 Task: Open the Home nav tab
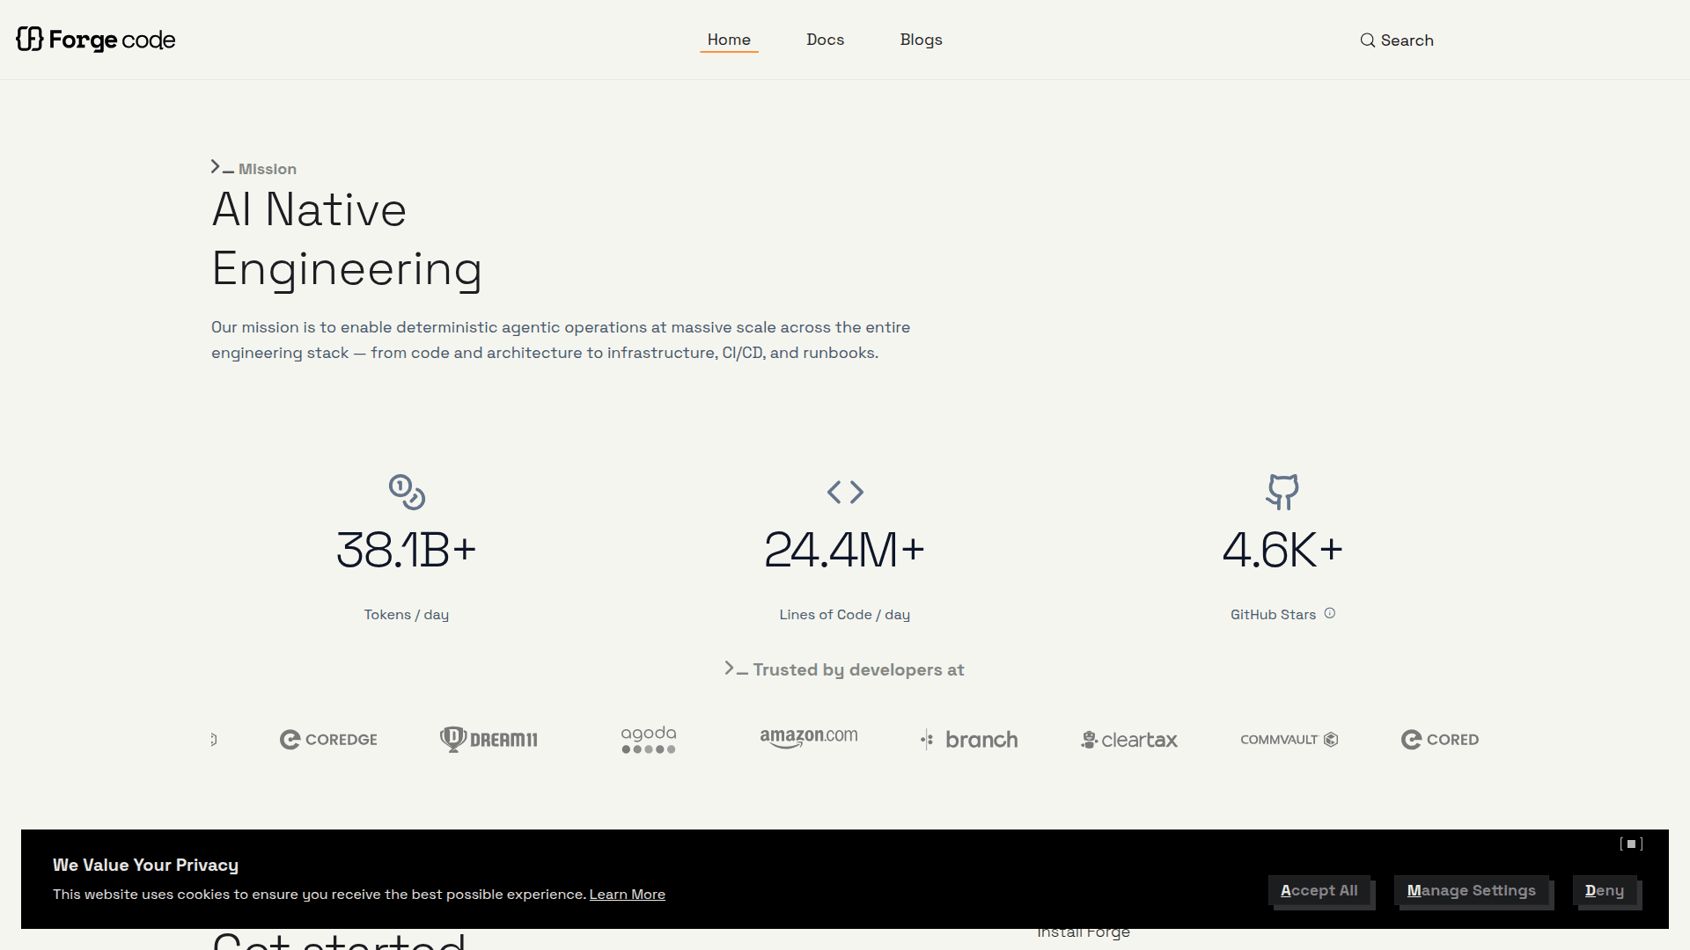coord(729,40)
